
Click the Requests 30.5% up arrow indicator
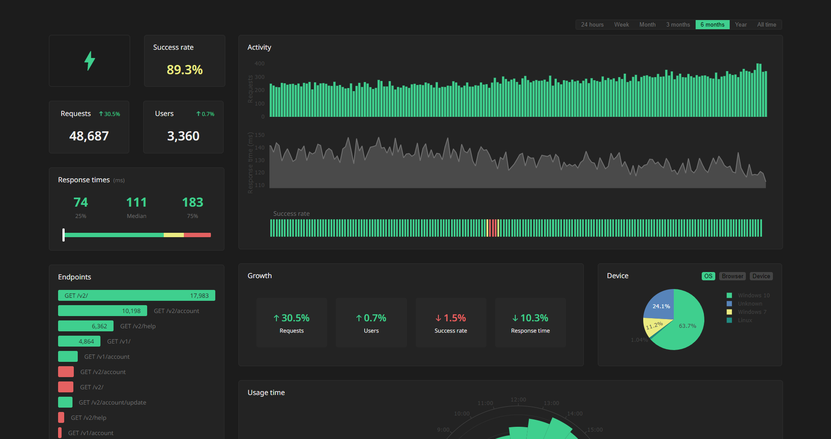click(x=109, y=114)
